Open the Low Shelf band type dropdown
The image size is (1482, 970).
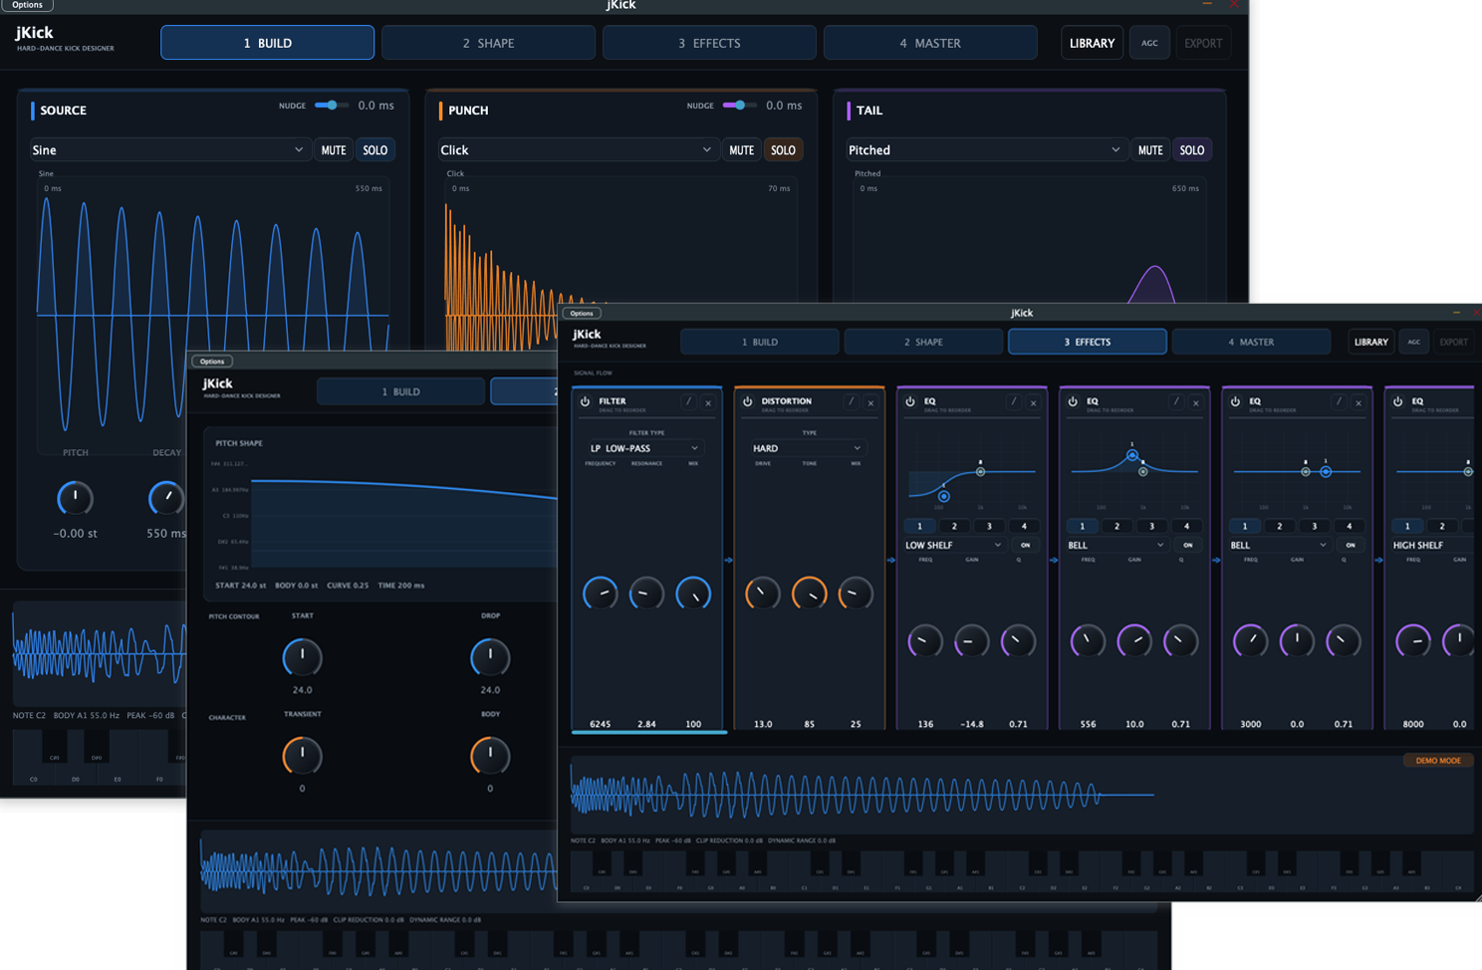click(x=953, y=545)
